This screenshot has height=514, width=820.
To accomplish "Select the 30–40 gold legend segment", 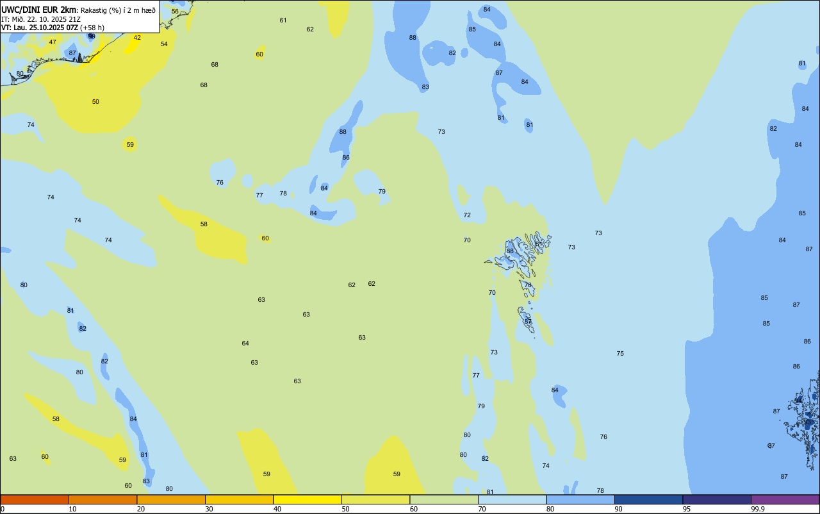I will tap(239, 499).
